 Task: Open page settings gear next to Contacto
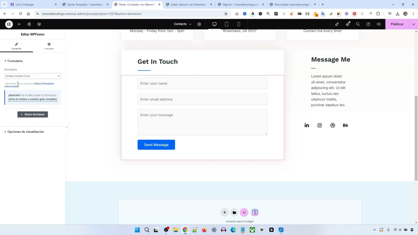199,24
